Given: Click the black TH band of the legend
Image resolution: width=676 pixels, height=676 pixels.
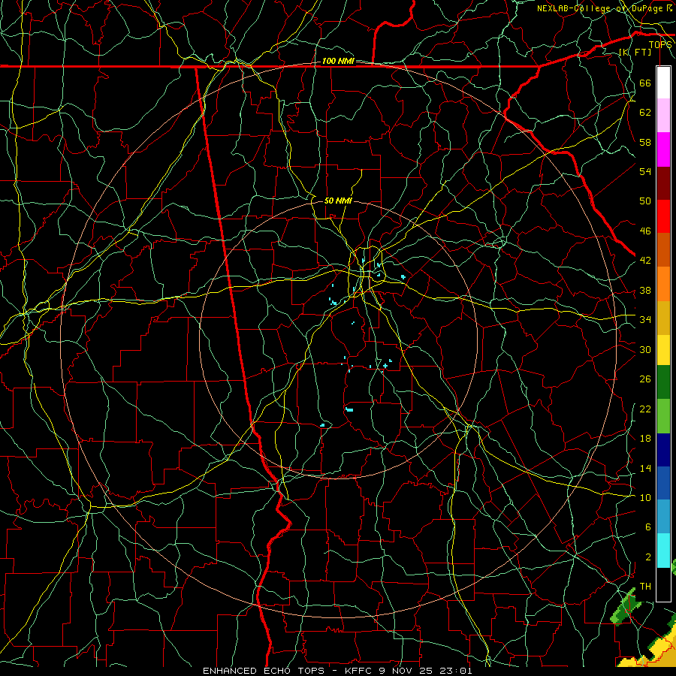Looking at the screenshot, I should [x=663, y=584].
